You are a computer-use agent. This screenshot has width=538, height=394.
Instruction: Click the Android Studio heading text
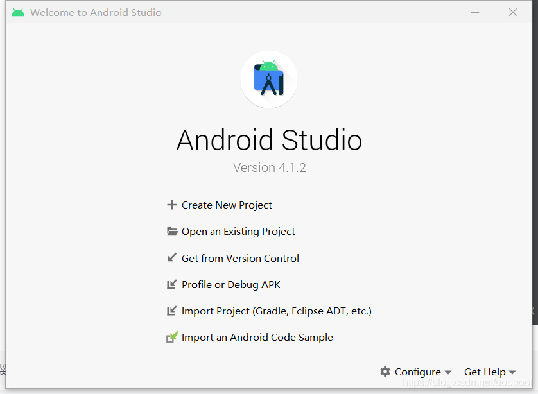pos(269,140)
